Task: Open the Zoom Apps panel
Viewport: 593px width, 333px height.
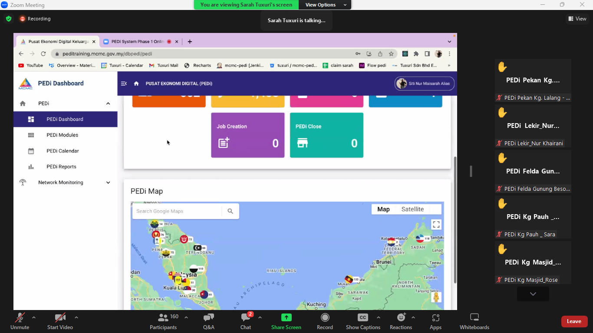Action: [435, 322]
